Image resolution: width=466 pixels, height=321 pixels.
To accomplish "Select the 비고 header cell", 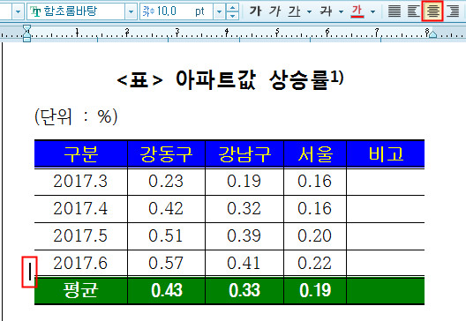I will click(x=386, y=153).
